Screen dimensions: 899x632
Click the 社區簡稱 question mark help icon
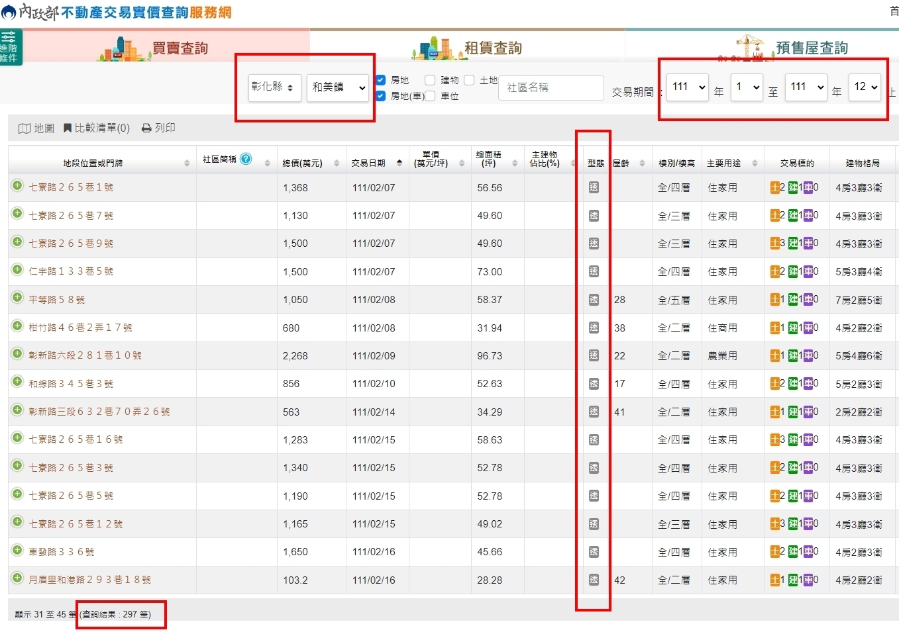[245, 158]
